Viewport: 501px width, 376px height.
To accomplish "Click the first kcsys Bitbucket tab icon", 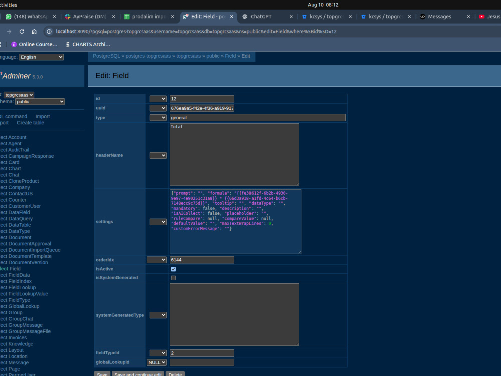I will 304,17.
